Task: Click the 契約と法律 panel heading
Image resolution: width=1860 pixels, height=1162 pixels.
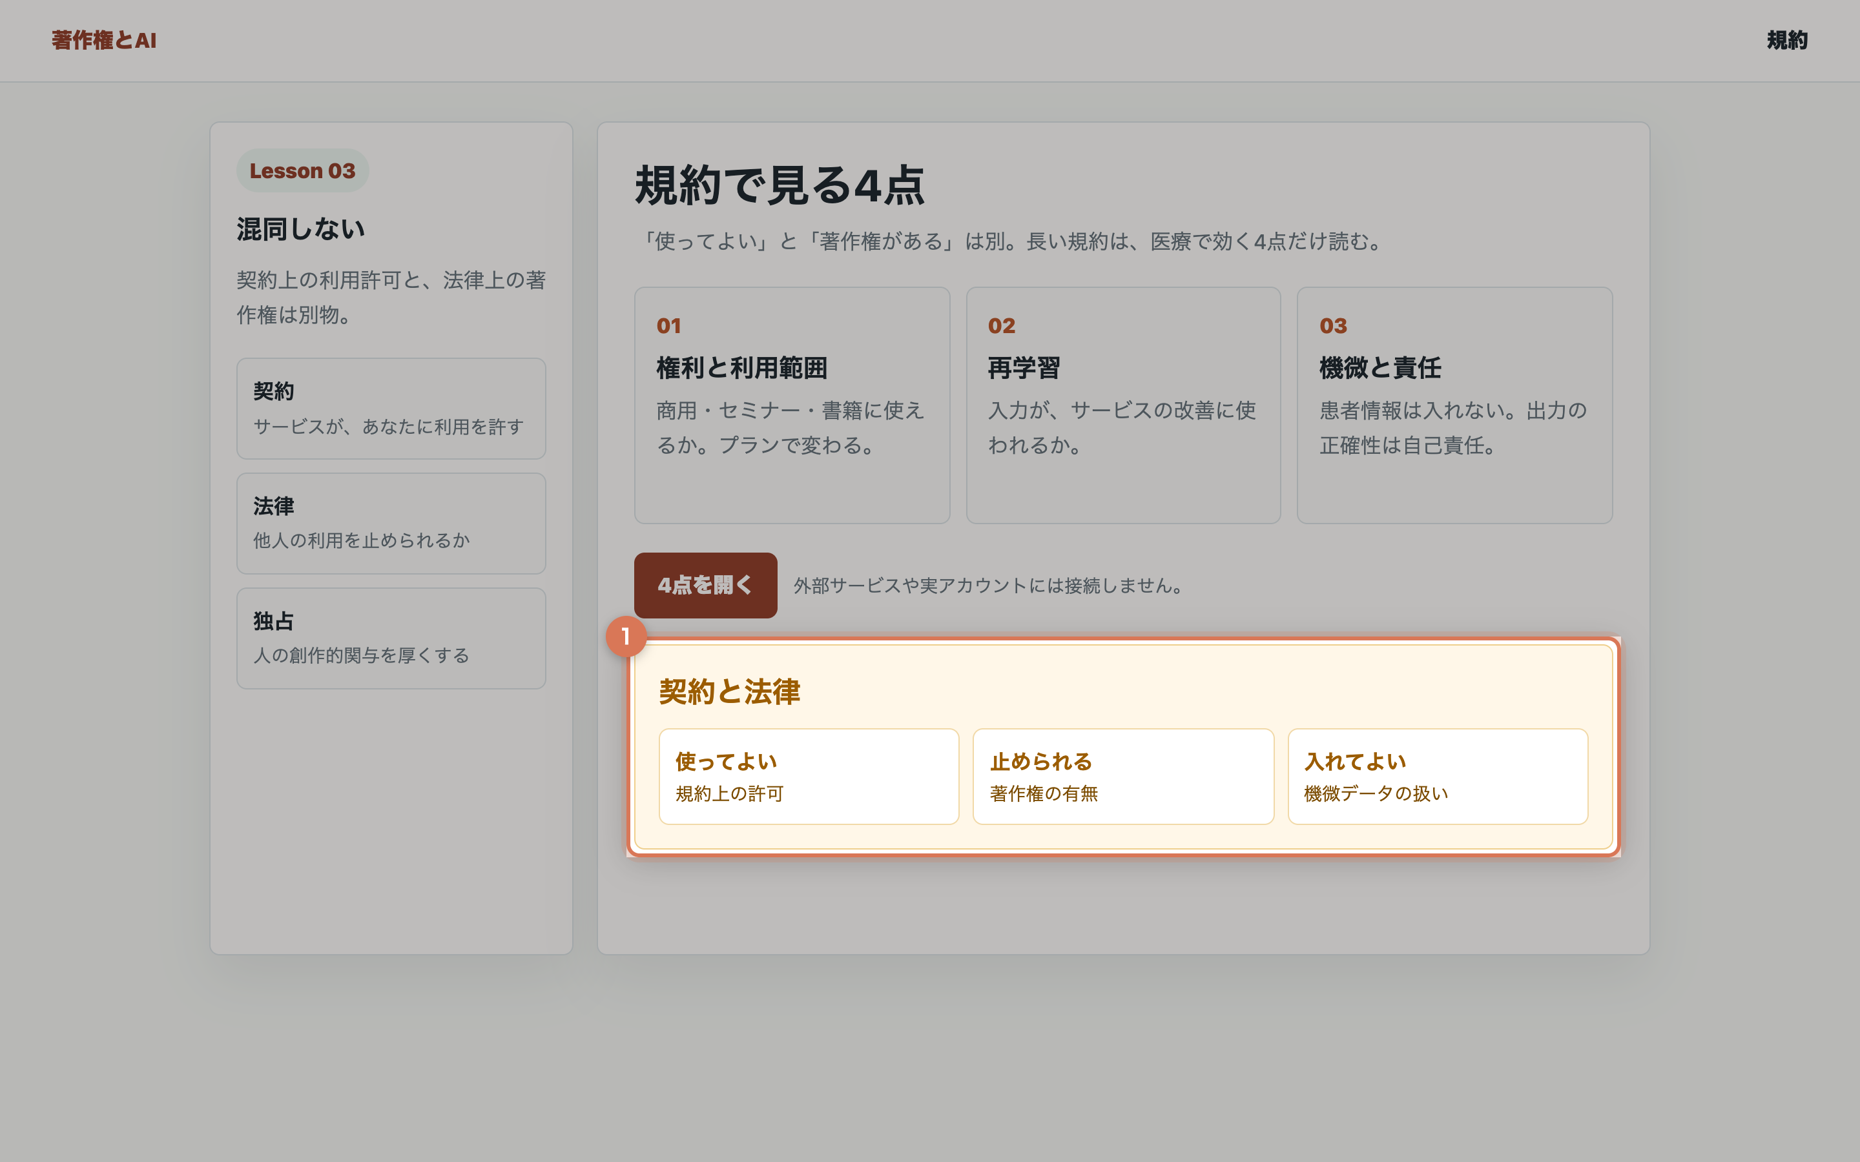Action: 729,691
